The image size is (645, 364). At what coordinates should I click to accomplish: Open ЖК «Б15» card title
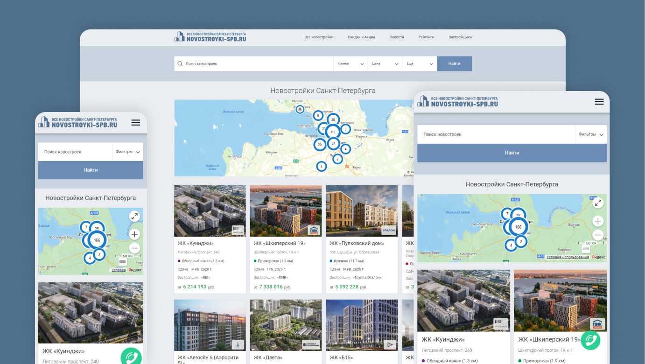tap(342, 357)
